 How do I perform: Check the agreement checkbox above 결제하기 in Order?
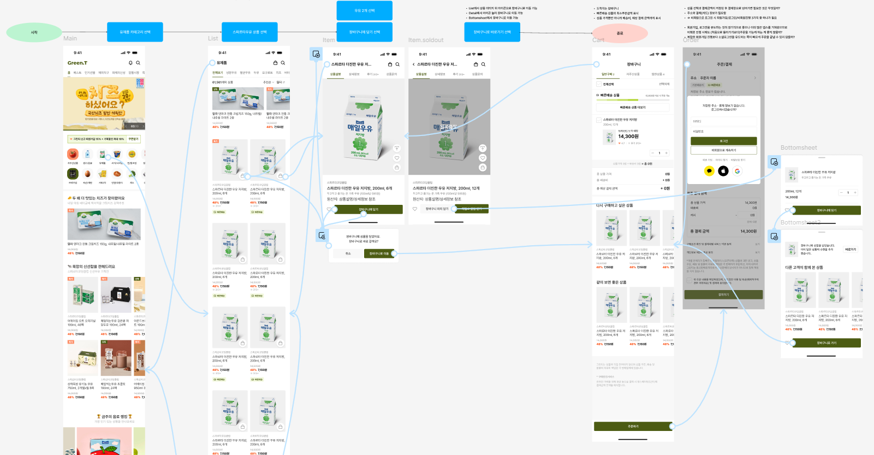[689, 280]
